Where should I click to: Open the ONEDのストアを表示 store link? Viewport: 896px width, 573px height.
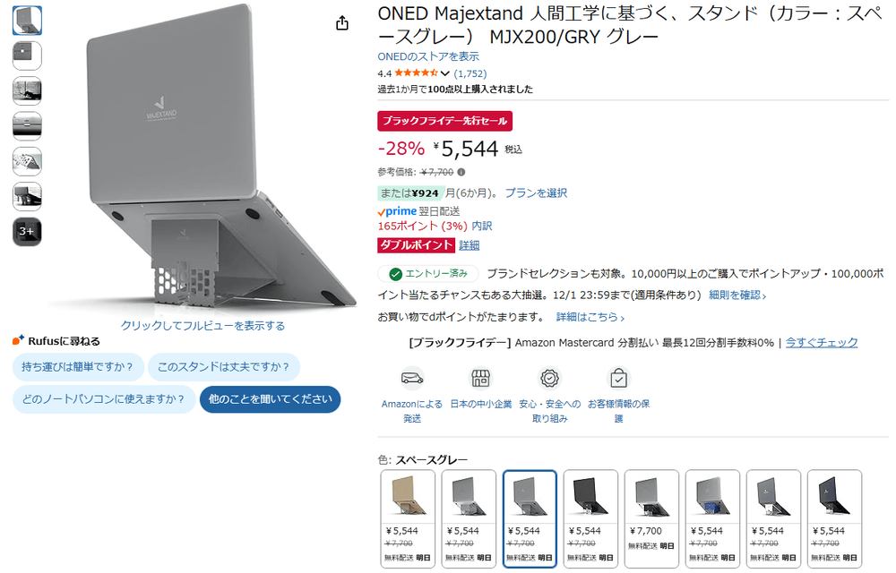pos(428,56)
